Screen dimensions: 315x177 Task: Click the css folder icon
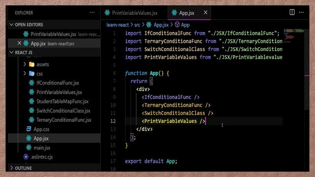[x=31, y=73]
